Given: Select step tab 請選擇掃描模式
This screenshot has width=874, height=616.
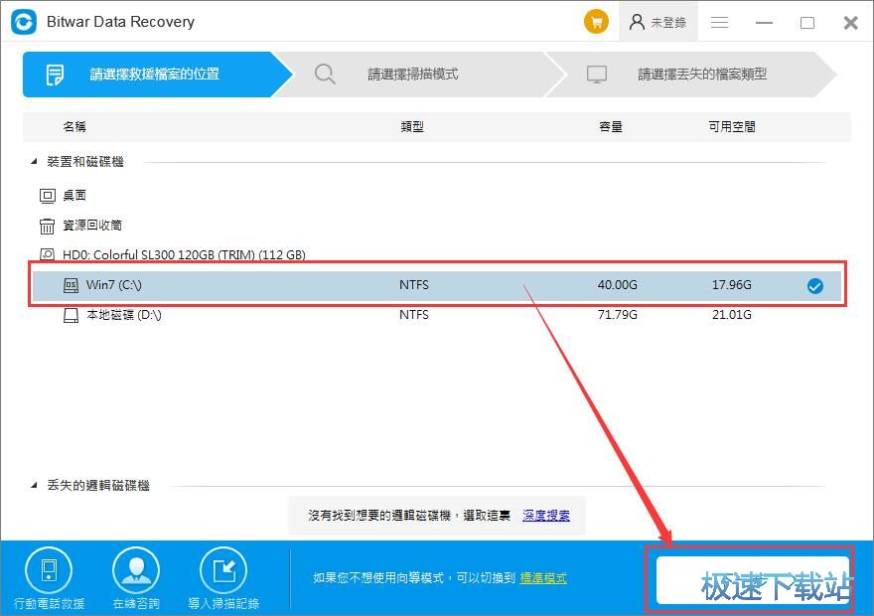Looking at the screenshot, I should click(418, 75).
